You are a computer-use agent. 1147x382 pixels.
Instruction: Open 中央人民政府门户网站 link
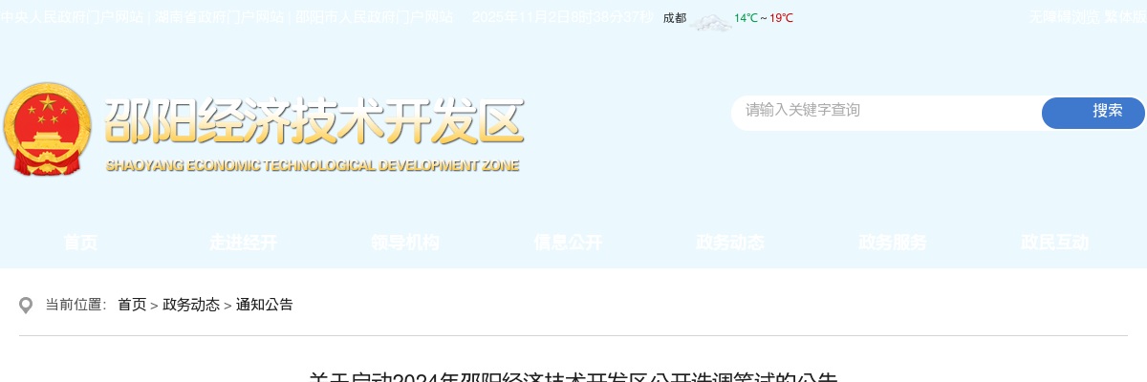click(73, 17)
